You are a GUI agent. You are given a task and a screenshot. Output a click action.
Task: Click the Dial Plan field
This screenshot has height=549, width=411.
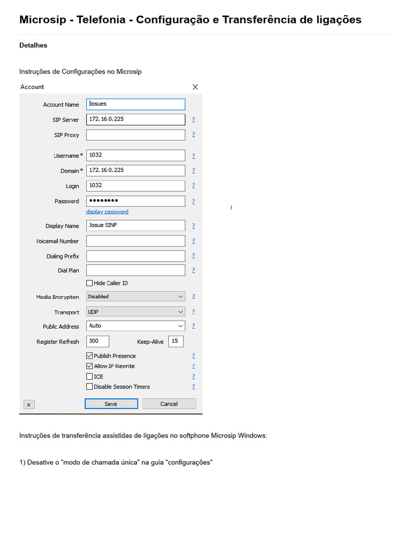(x=135, y=270)
